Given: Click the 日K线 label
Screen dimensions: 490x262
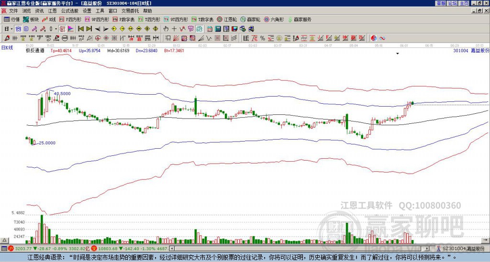Looking at the screenshot, I should pyautogui.click(x=7, y=47).
